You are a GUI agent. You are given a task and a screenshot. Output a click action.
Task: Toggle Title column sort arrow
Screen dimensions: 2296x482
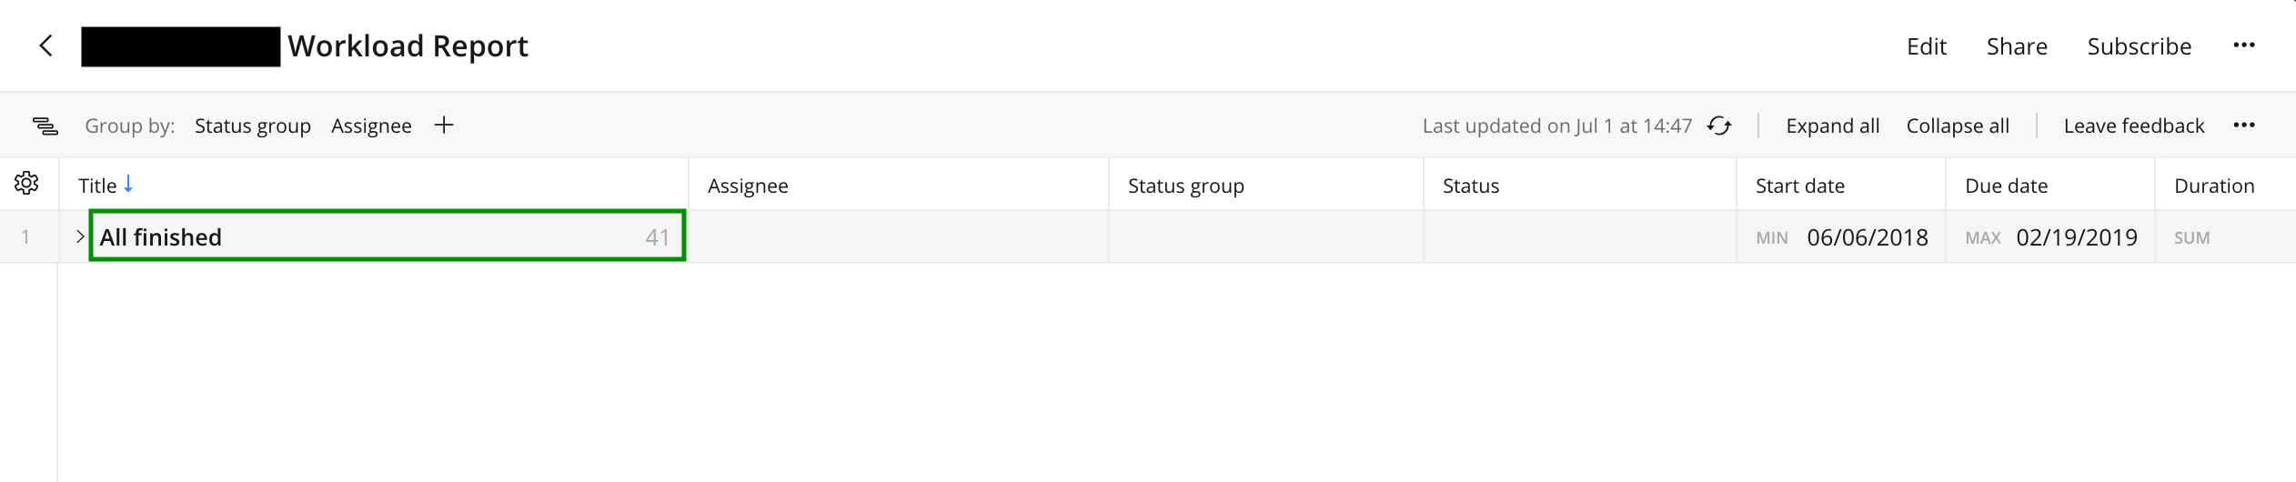click(128, 184)
